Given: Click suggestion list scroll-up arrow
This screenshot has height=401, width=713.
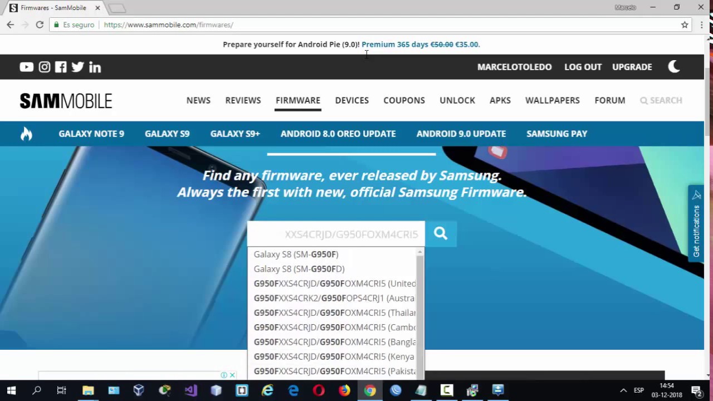Looking at the screenshot, I should tap(420, 252).
